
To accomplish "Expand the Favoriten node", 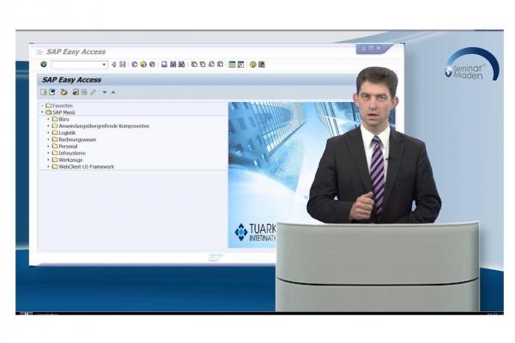I will pyautogui.click(x=41, y=105).
